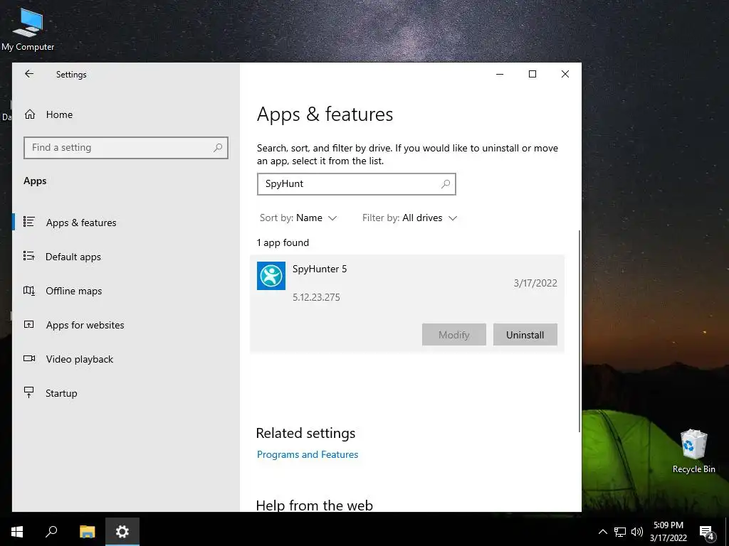Uninstall SpyHunter 5
This screenshot has height=546, width=729.
point(525,335)
